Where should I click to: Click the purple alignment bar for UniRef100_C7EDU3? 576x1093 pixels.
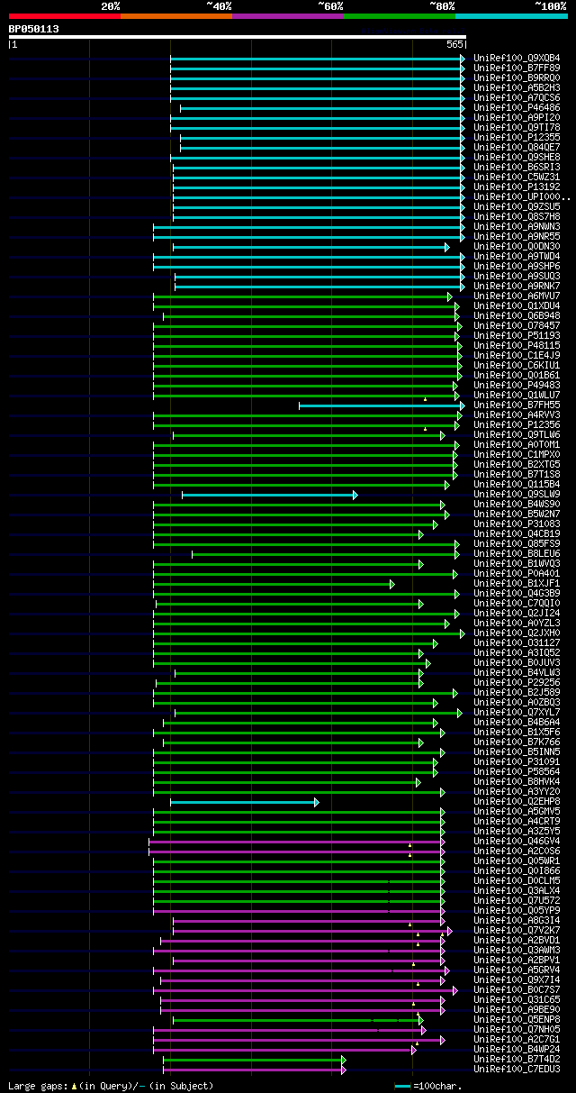click(x=254, y=1070)
